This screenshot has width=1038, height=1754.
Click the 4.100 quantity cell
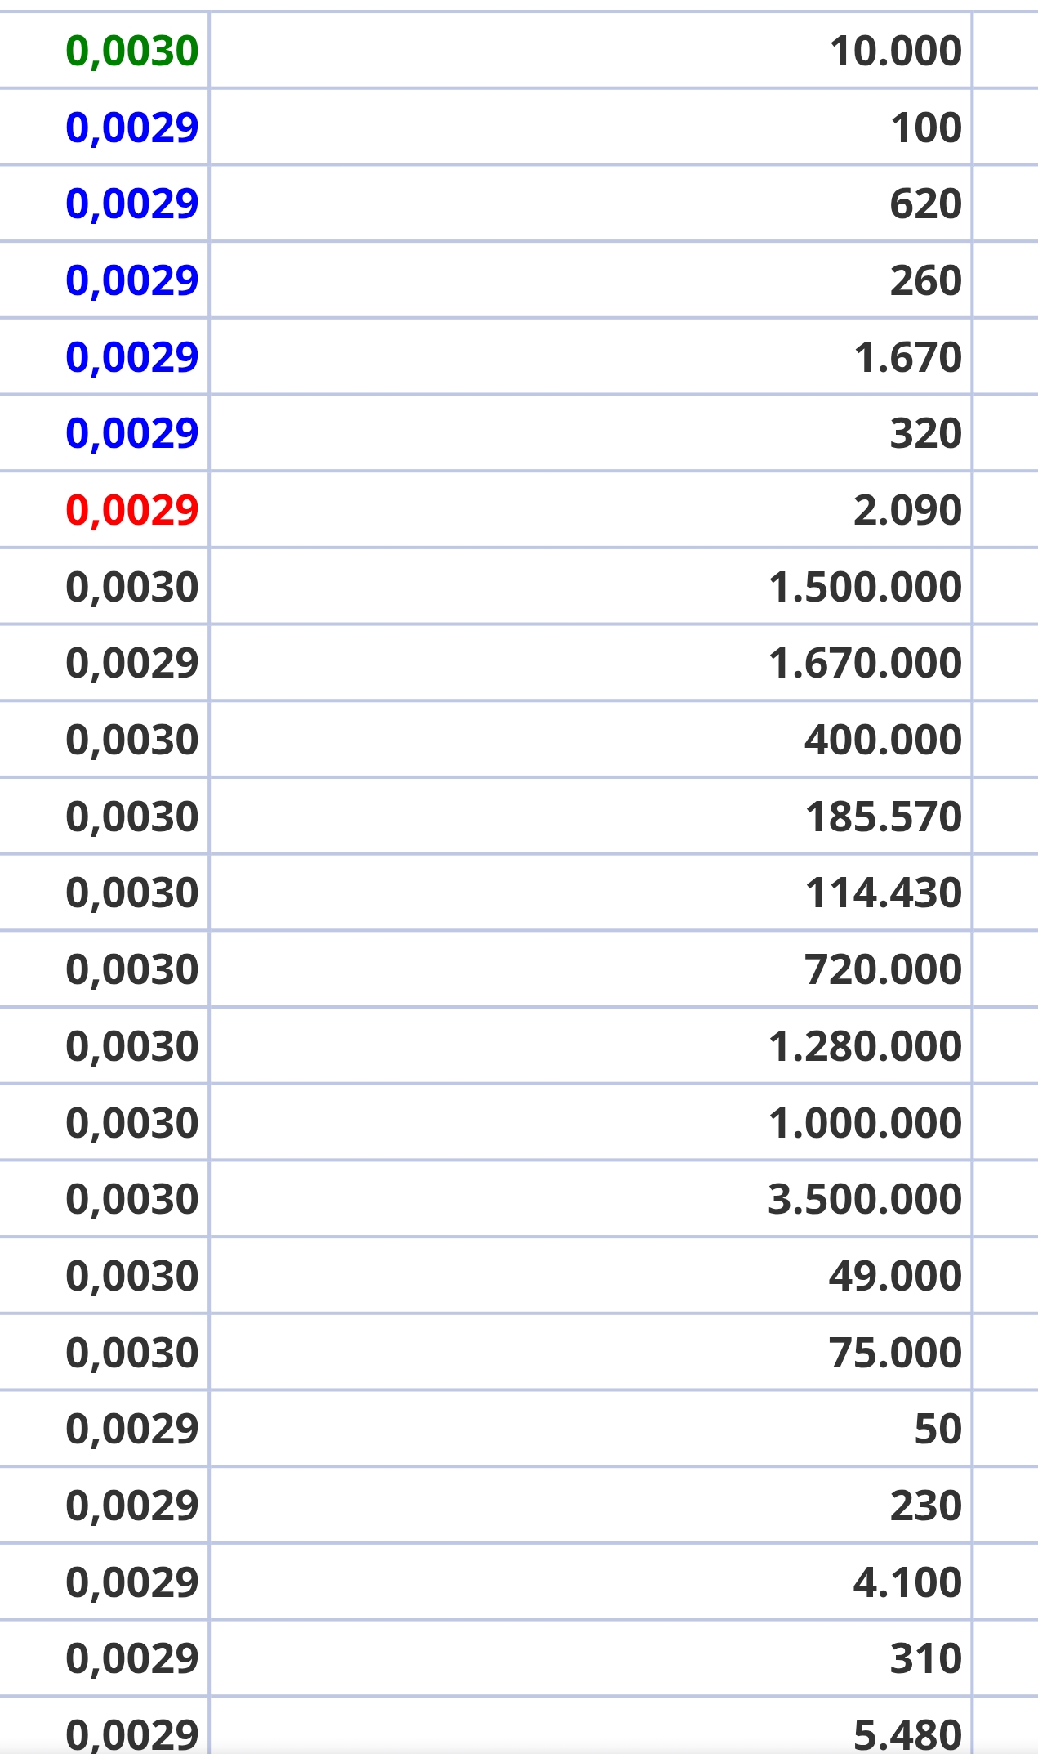pos(590,1582)
